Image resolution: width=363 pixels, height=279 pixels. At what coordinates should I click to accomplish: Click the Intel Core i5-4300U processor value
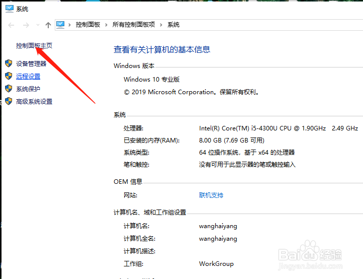[x=279, y=128]
